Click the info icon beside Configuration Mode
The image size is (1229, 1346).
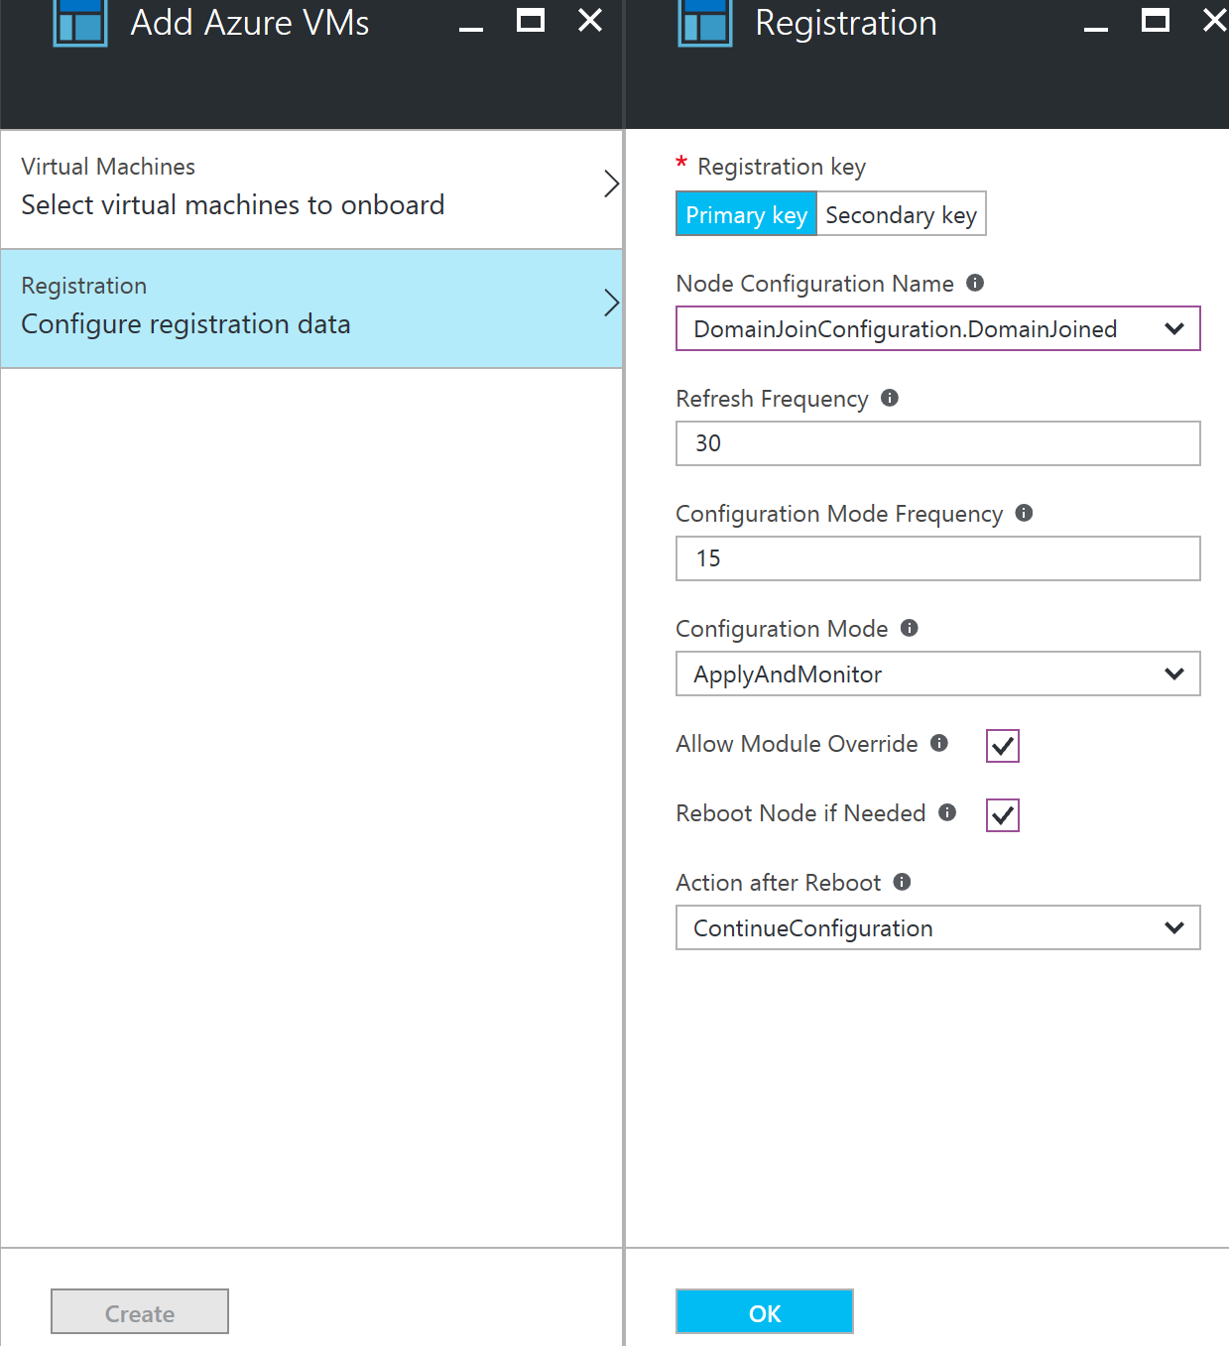click(908, 628)
